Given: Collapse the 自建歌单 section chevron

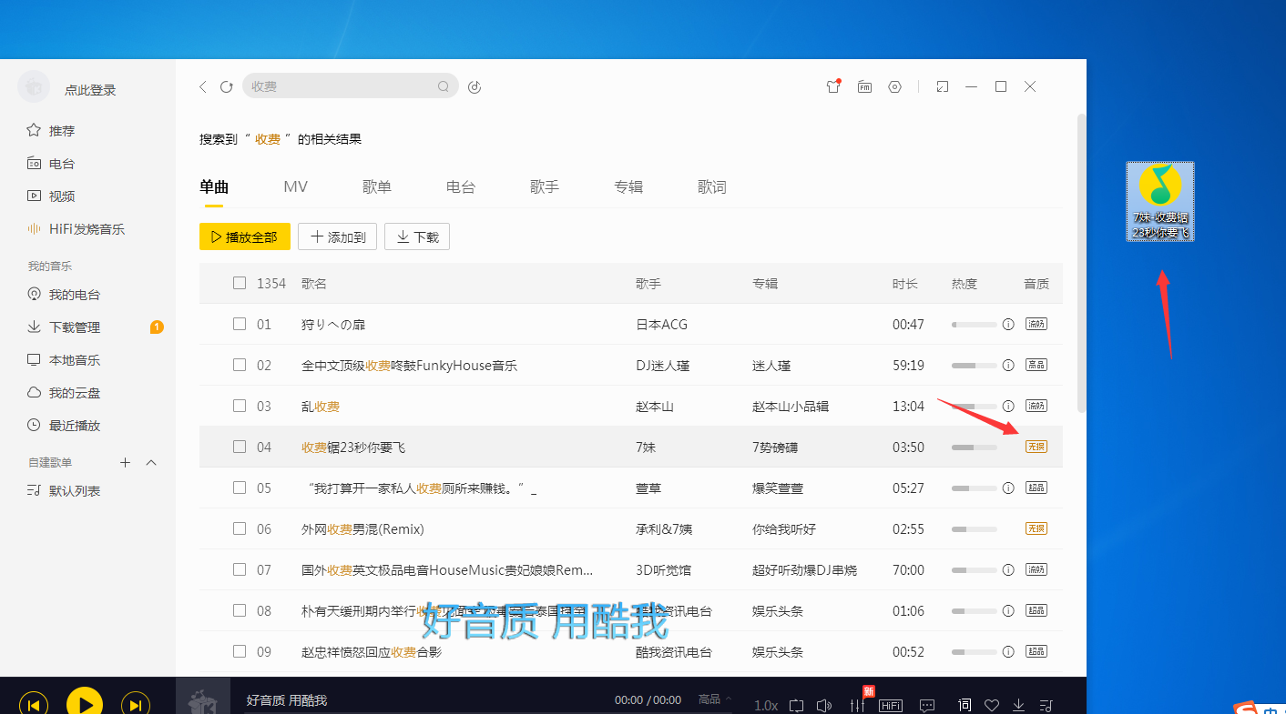Looking at the screenshot, I should click(x=151, y=462).
